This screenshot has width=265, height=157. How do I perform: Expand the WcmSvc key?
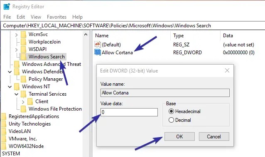tap(16, 35)
